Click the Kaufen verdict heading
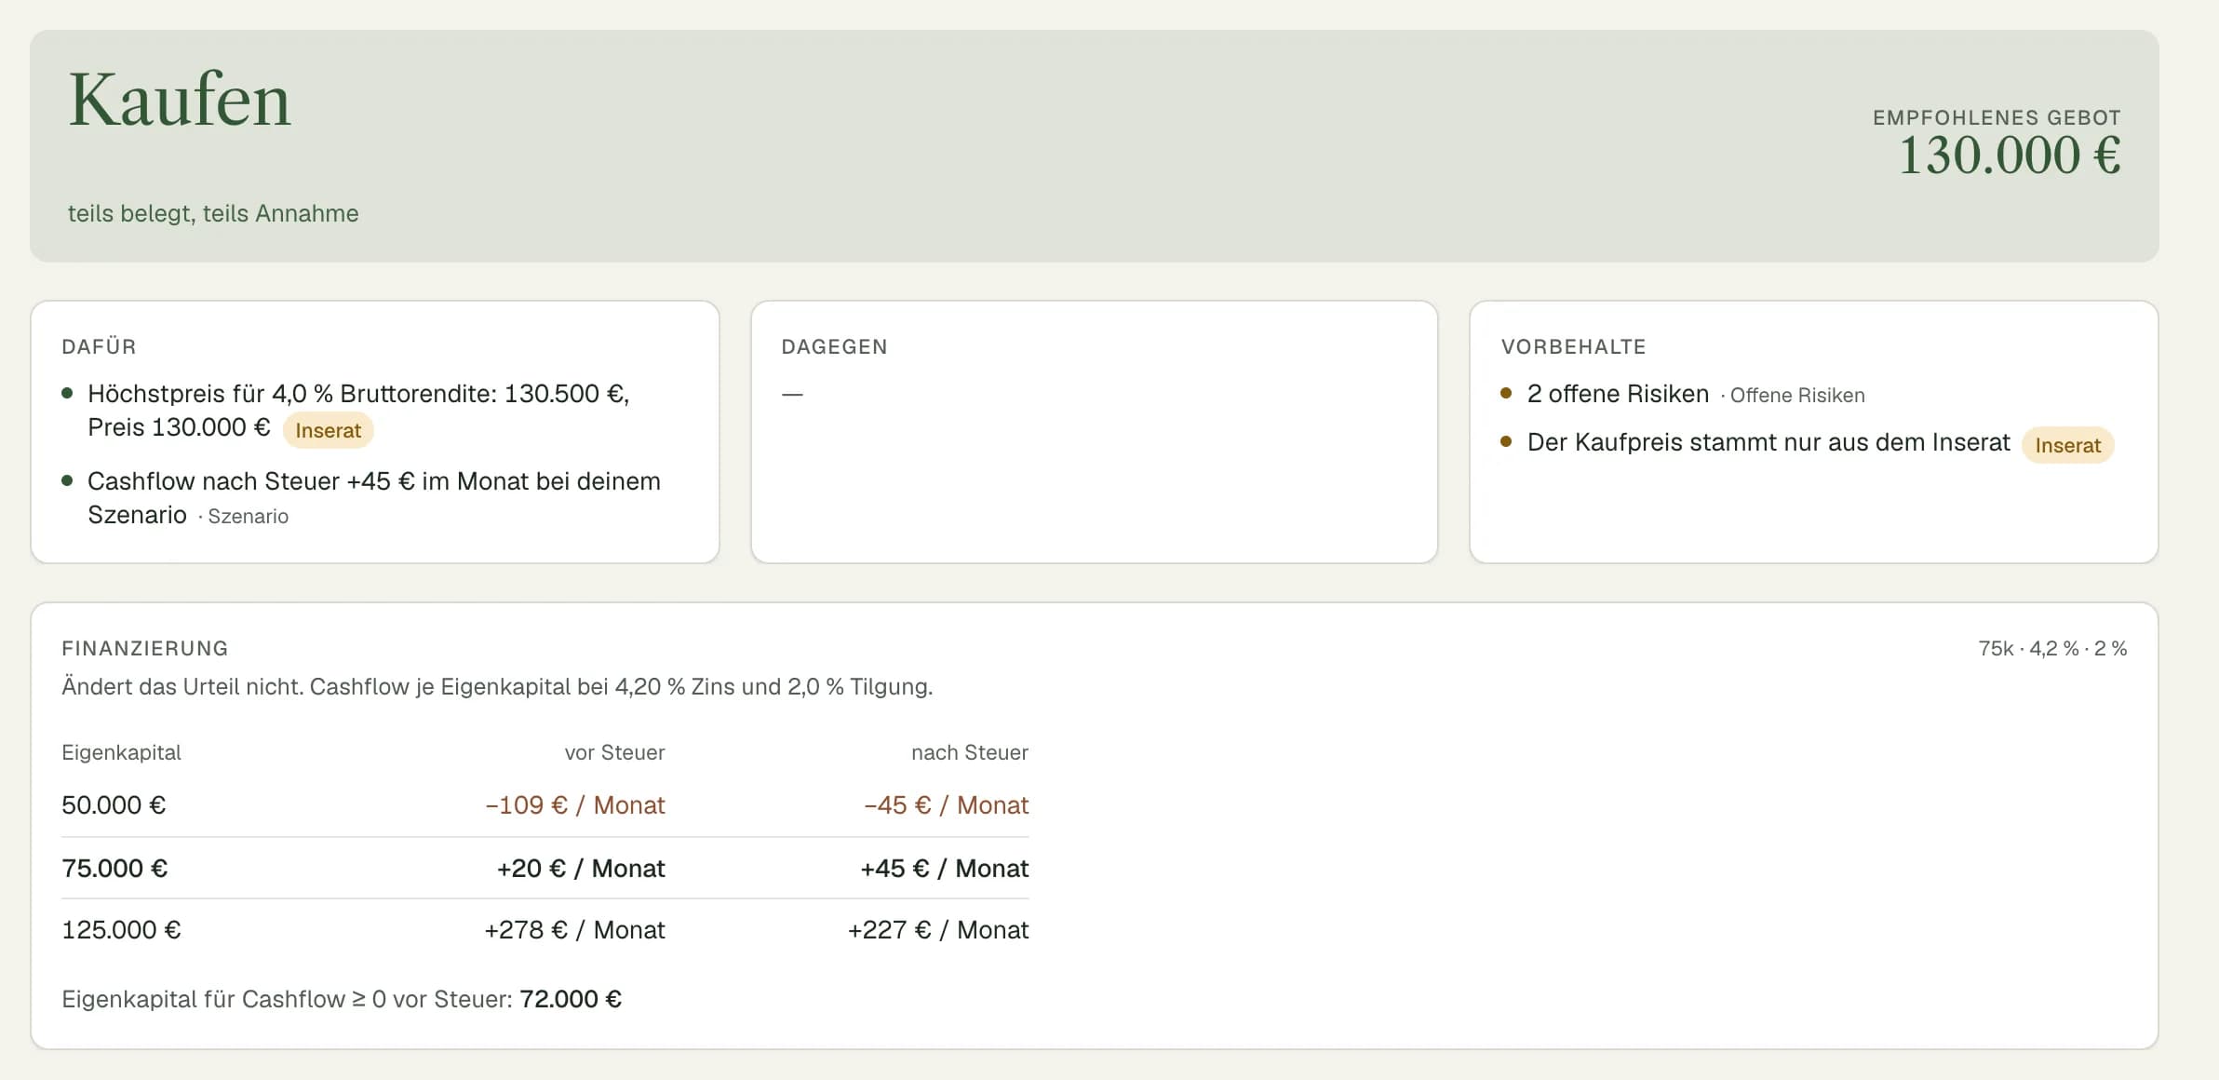 180,100
